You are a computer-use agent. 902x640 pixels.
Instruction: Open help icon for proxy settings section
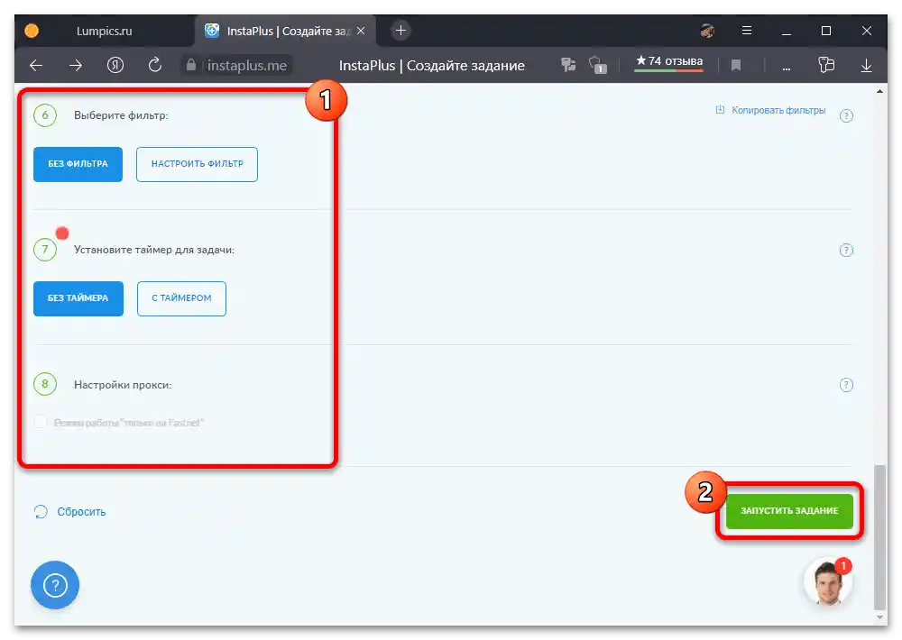pos(846,385)
